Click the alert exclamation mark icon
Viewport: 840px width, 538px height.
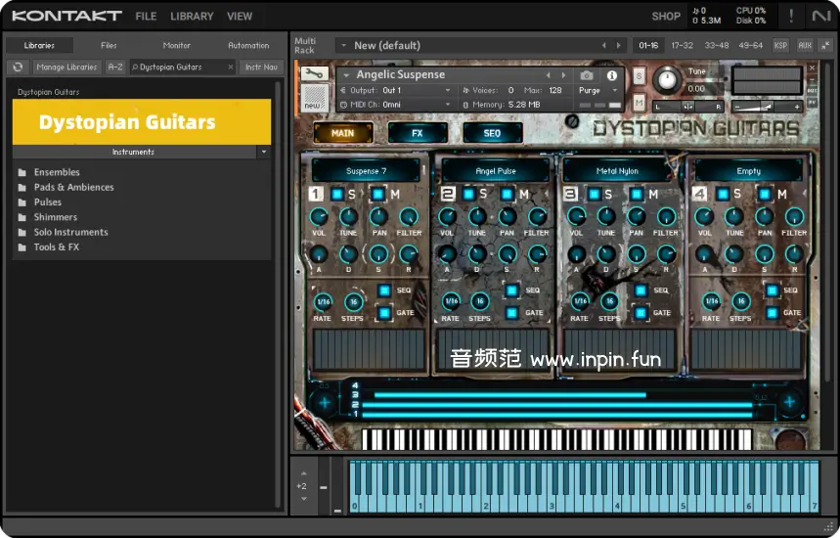point(791,16)
